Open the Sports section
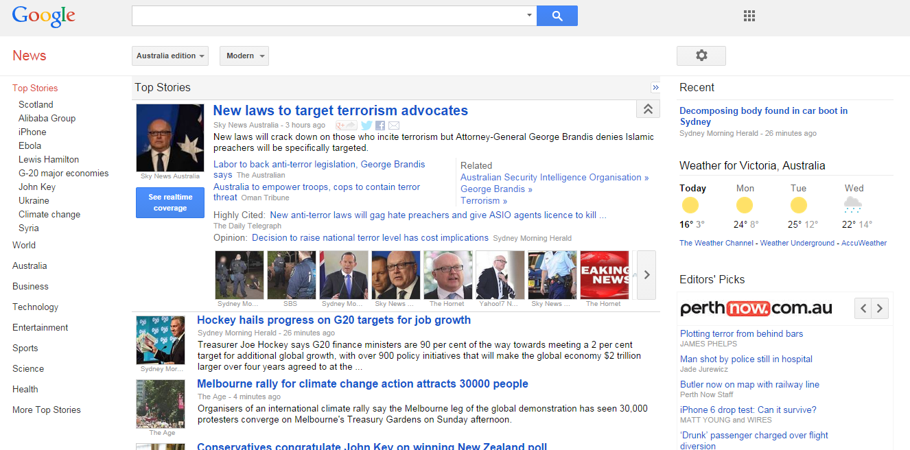This screenshot has height=450, width=910. coord(25,348)
